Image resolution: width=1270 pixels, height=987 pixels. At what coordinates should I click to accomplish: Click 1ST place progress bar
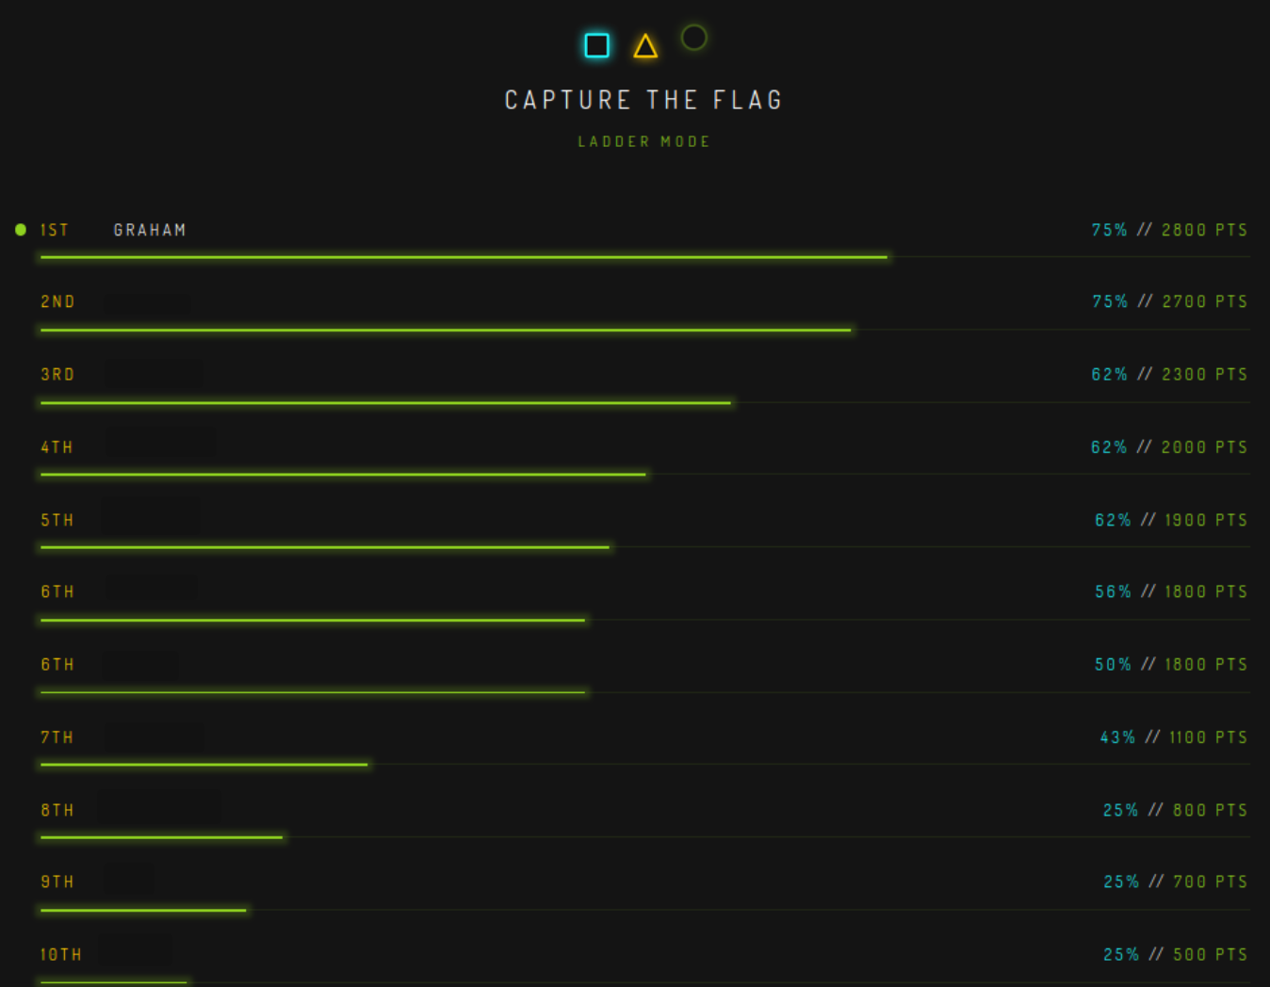(x=464, y=257)
